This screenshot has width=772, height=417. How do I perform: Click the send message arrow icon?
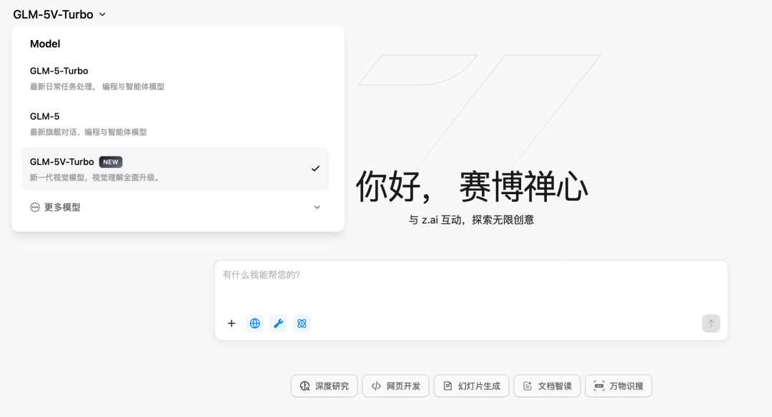pyautogui.click(x=711, y=323)
